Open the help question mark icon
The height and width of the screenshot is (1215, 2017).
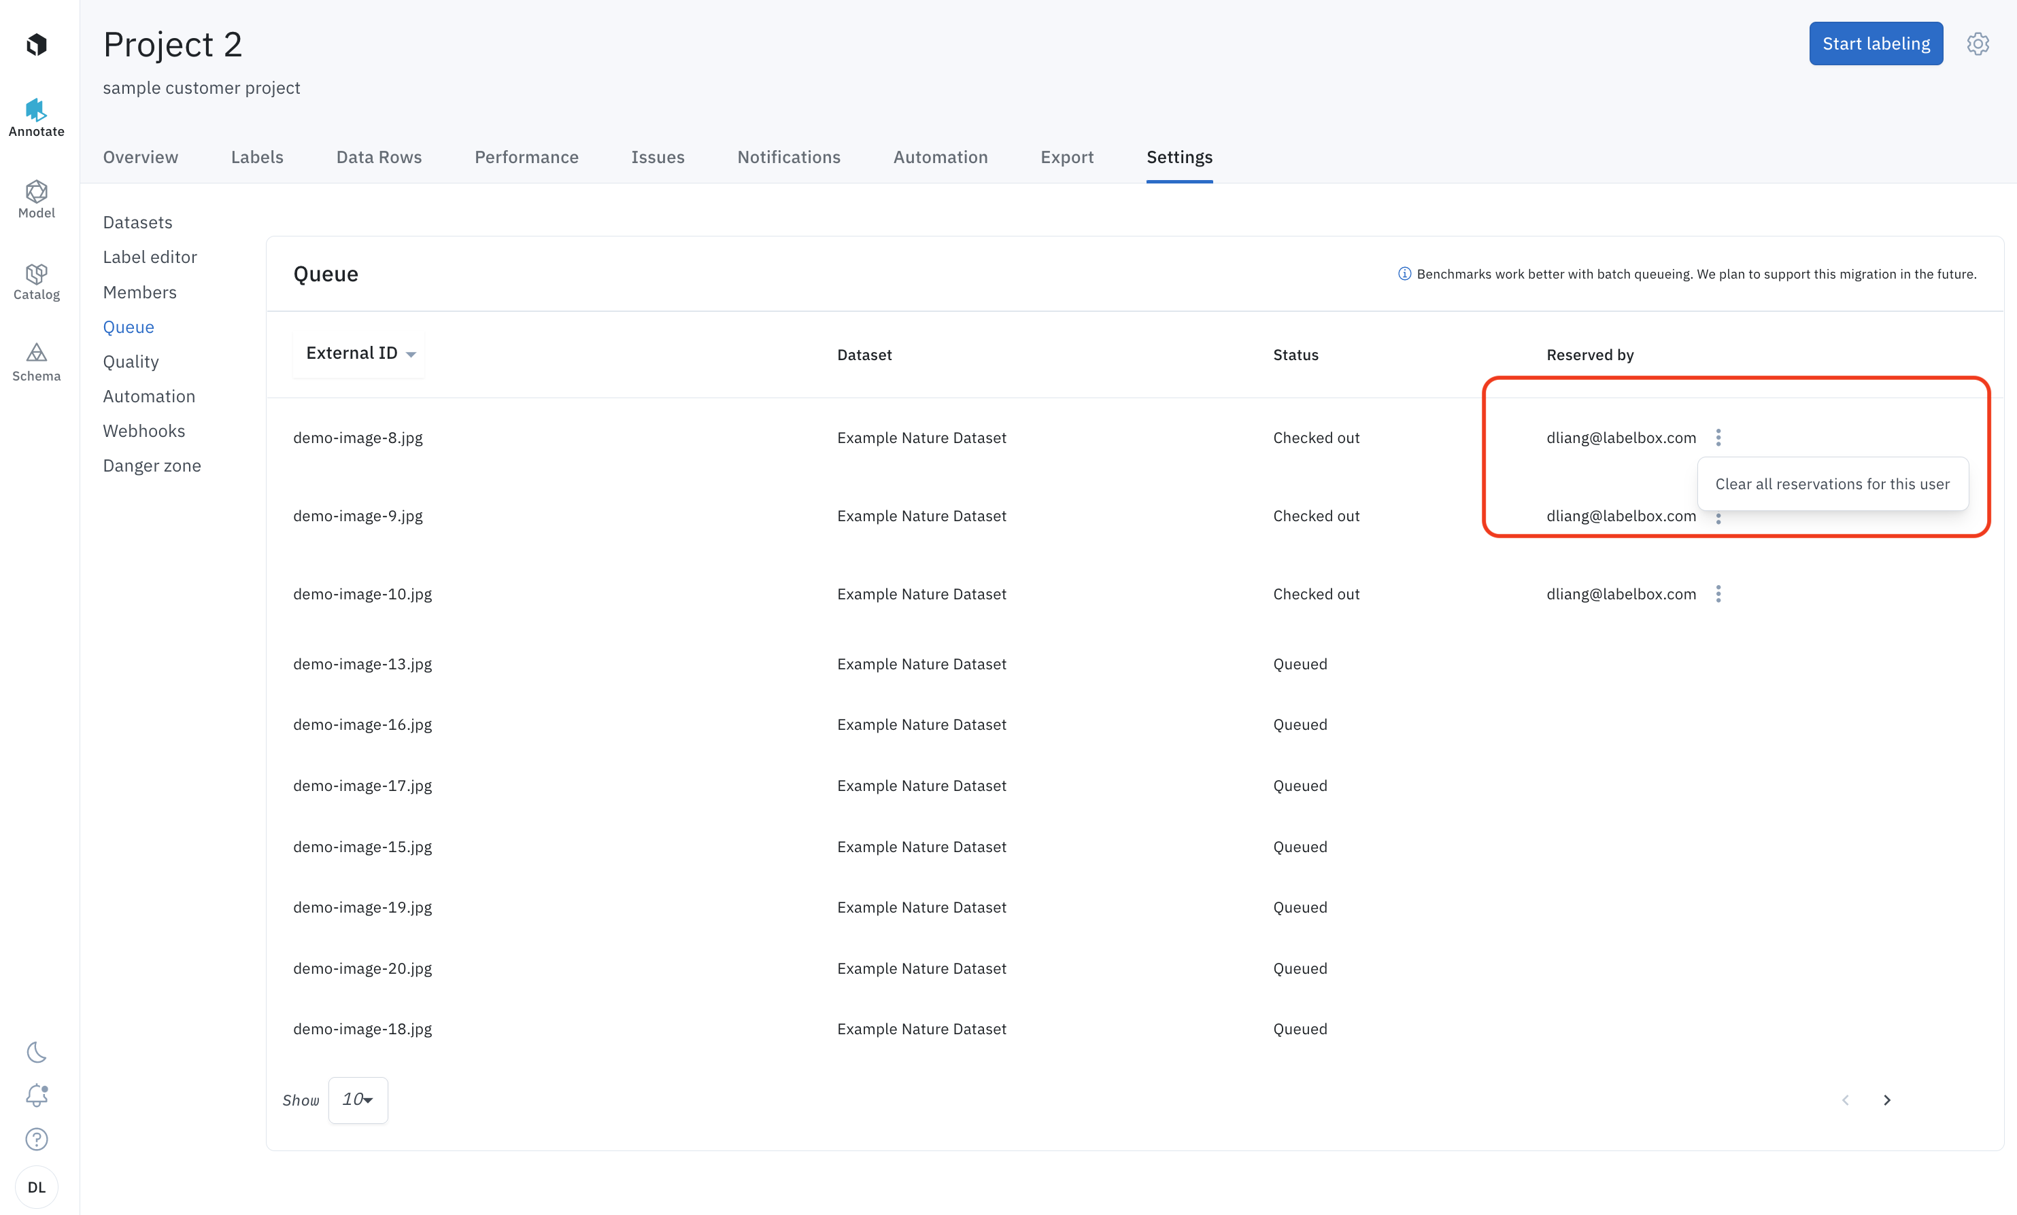point(36,1139)
